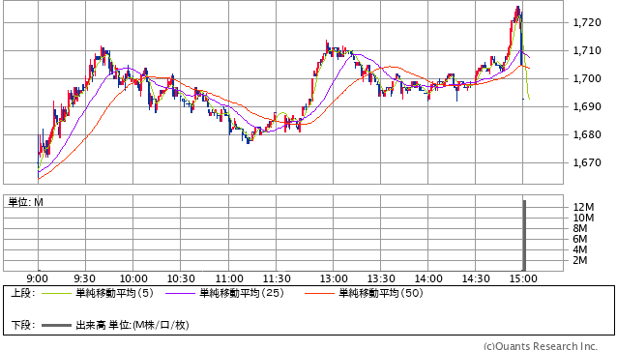Click the 12M volume axis label

click(583, 207)
